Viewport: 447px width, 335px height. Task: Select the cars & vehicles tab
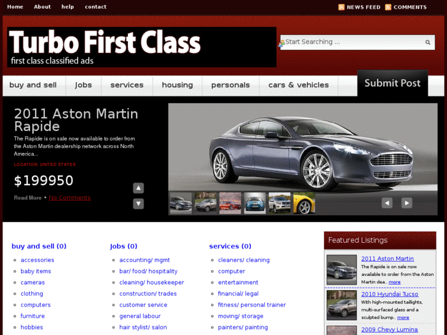click(x=298, y=85)
